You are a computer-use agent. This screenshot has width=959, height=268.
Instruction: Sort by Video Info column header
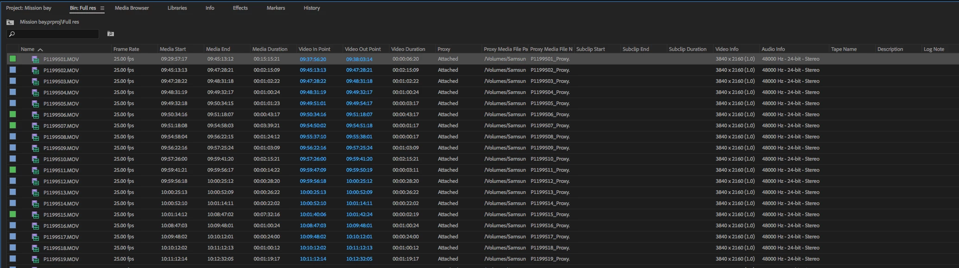(x=727, y=49)
